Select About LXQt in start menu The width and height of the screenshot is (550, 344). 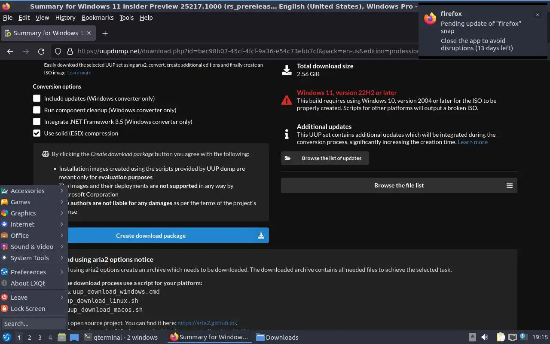[x=33, y=283]
